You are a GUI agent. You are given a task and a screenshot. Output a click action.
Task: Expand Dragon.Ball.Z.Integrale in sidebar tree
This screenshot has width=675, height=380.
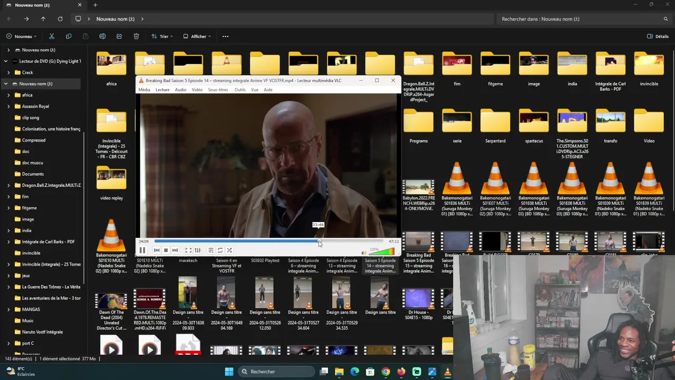point(8,185)
